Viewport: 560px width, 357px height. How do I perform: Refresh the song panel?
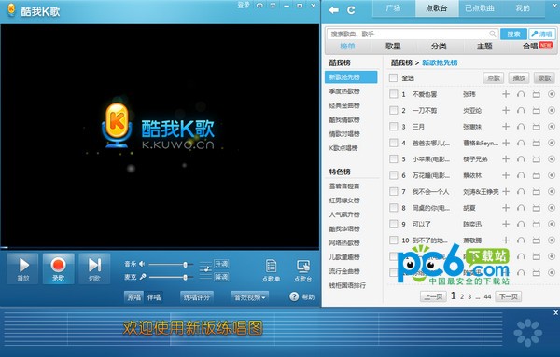pos(351,10)
